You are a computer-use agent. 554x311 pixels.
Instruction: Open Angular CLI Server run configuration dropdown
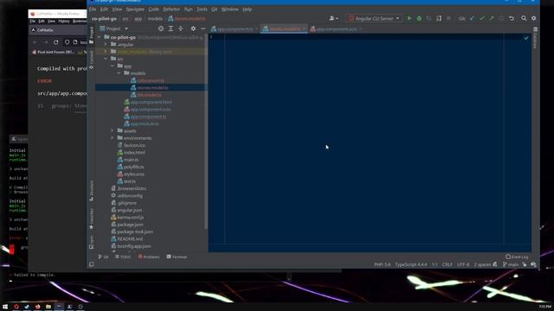(374, 18)
